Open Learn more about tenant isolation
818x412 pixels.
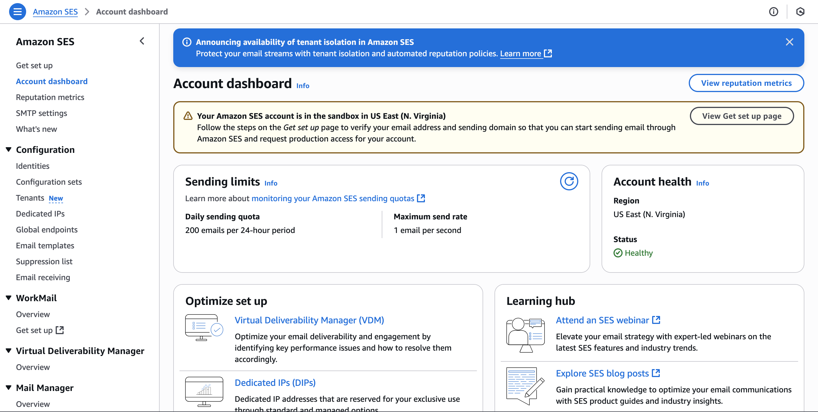pos(521,53)
